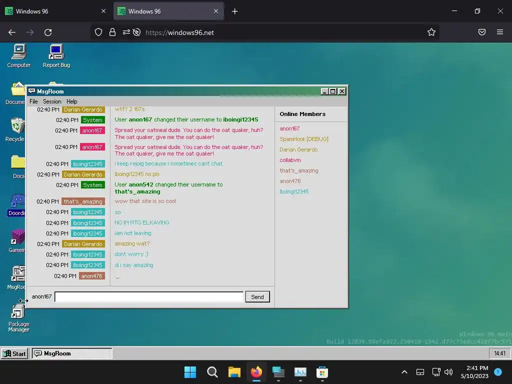This screenshot has width=512, height=384.
Task: Click message 'iam hot leaving'
Action: 133,233
